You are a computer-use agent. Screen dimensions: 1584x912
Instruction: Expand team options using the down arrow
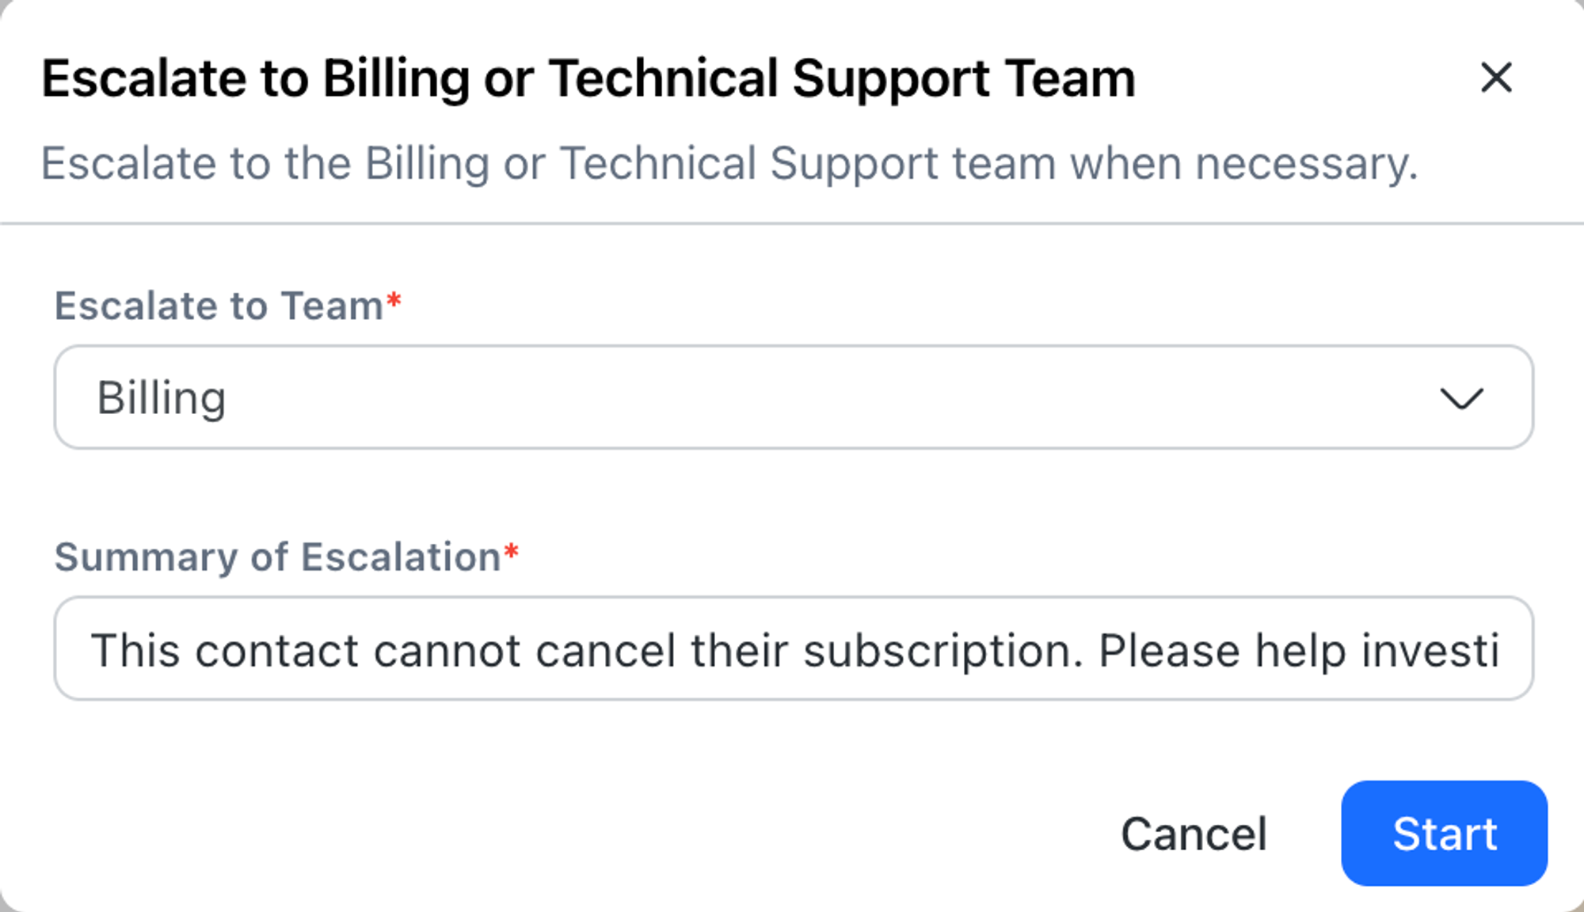pos(1460,398)
